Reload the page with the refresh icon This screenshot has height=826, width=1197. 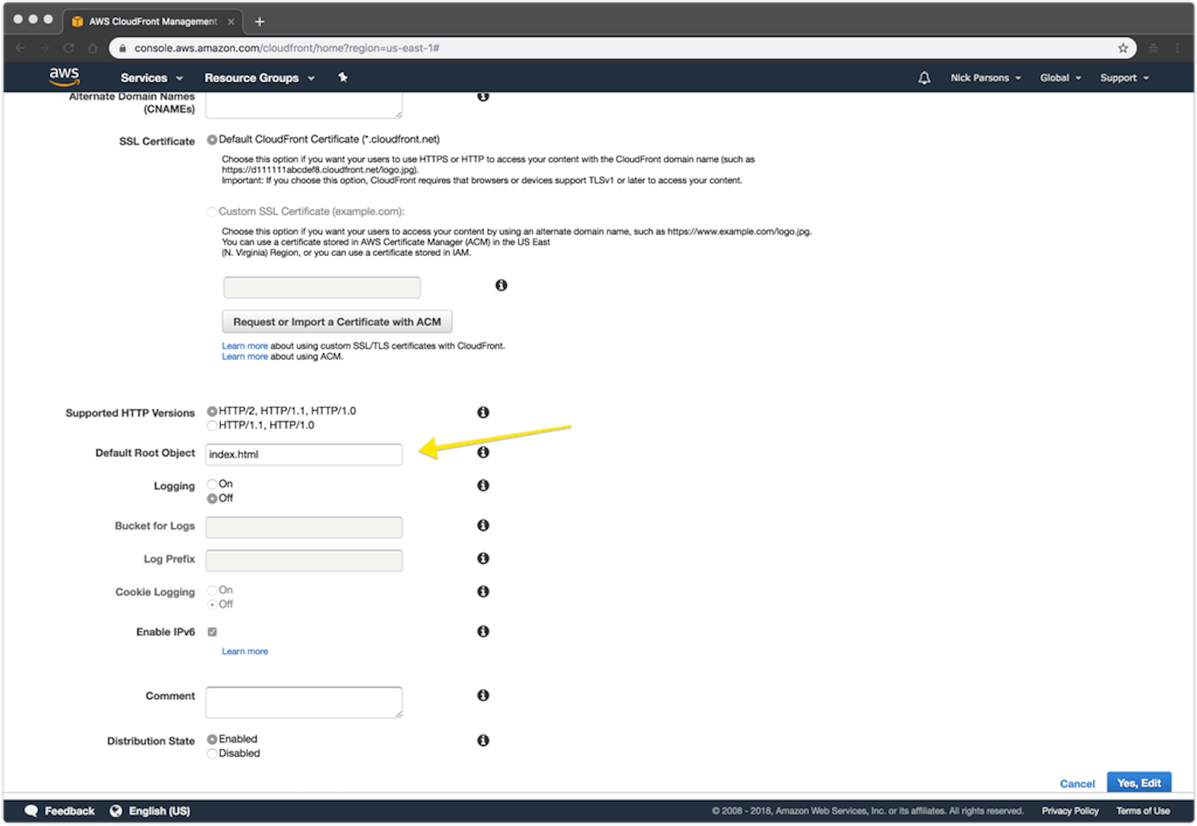click(68, 48)
